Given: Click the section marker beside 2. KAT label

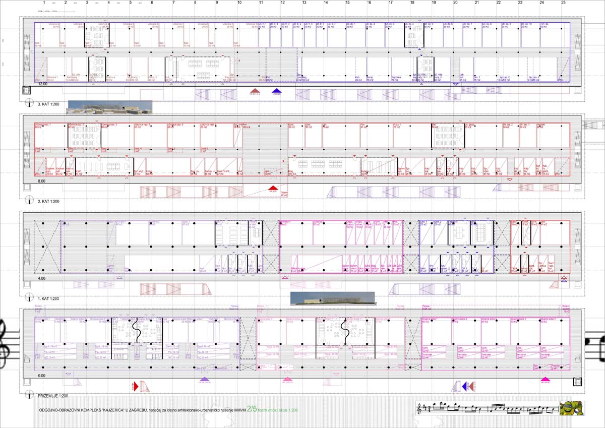Looking at the screenshot, I should click(x=29, y=201).
